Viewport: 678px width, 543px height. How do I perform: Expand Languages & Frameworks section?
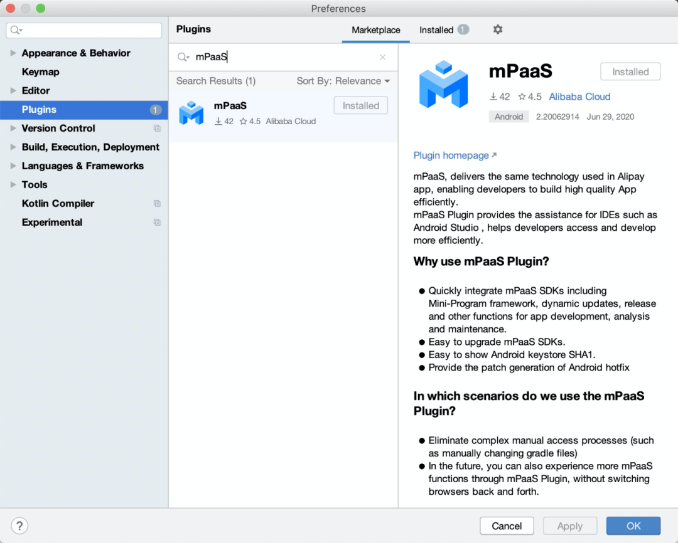(13, 166)
